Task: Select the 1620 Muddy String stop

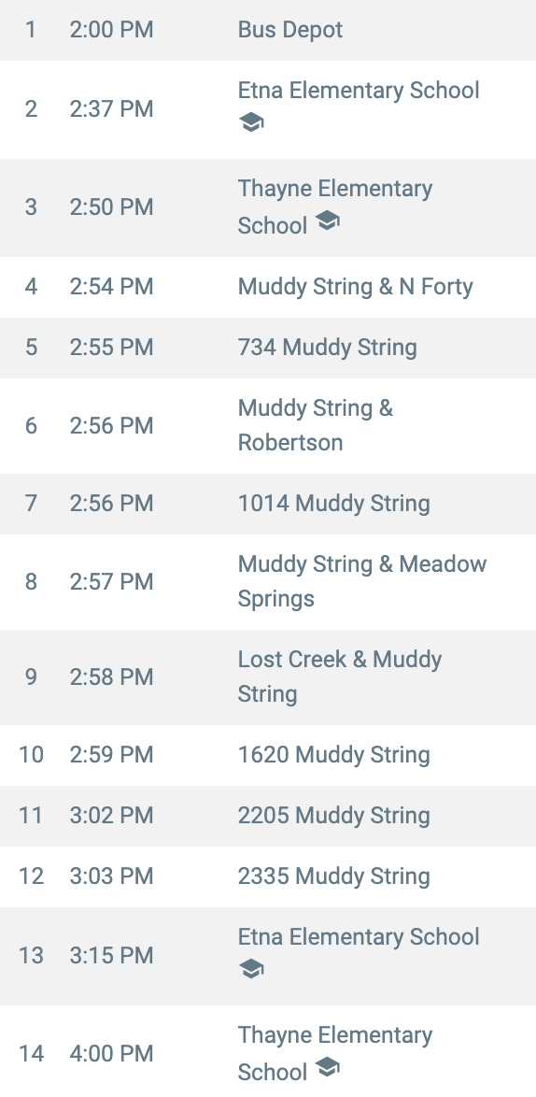Action: (268, 755)
